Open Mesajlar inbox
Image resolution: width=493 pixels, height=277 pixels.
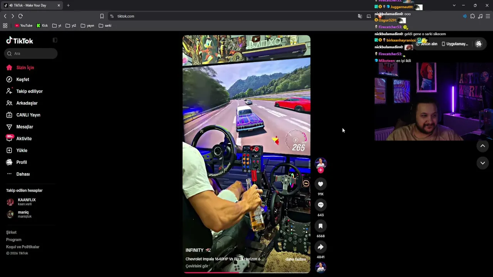point(20,127)
